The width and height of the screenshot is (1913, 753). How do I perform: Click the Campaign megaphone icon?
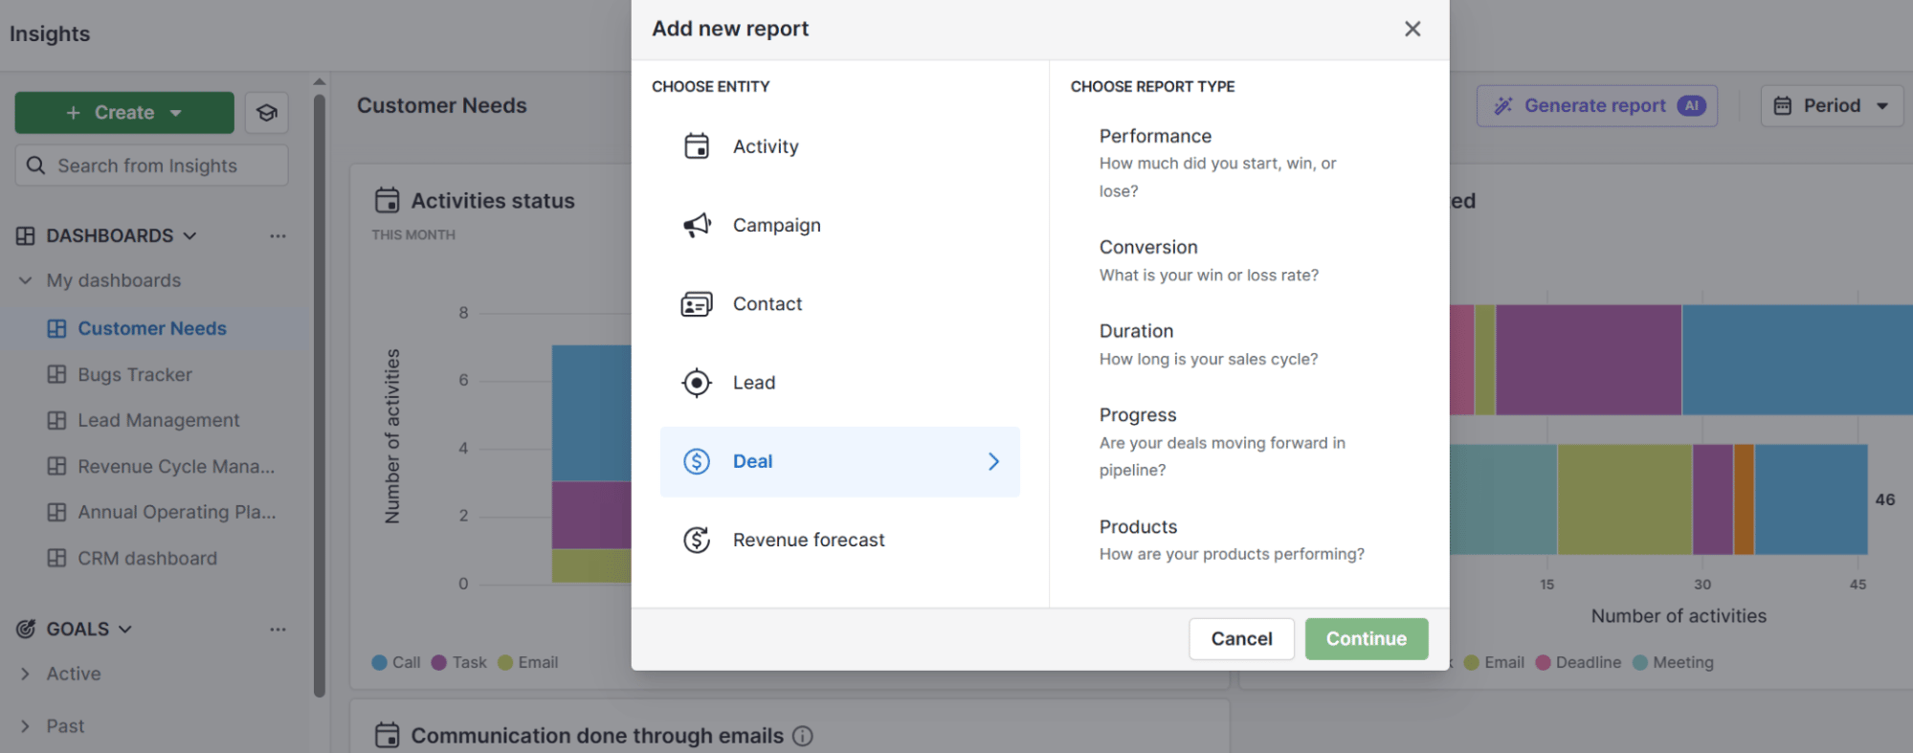click(697, 225)
